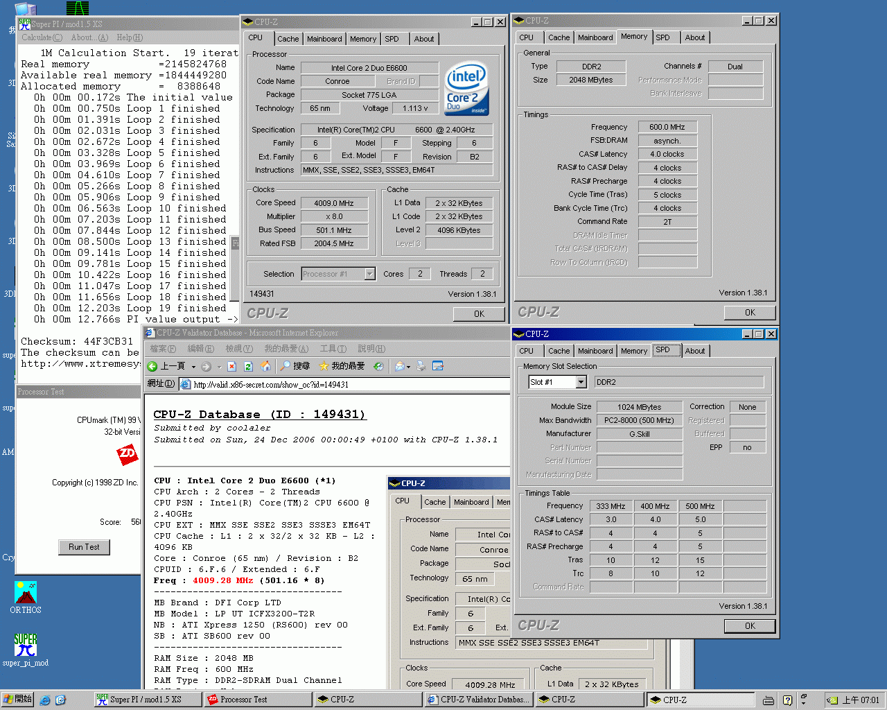Switch to CPU tab in CPU-Z memory timings window
The height and width of the screenshot is (710, 887).
527,37
